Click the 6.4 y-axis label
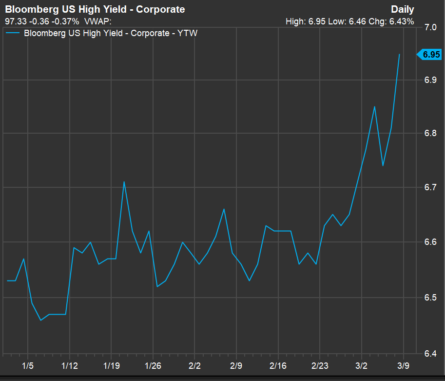This screenshot has width=445, height=381. [430, 354]
